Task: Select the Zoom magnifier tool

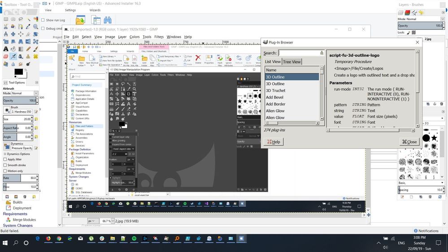Action: 36,26
